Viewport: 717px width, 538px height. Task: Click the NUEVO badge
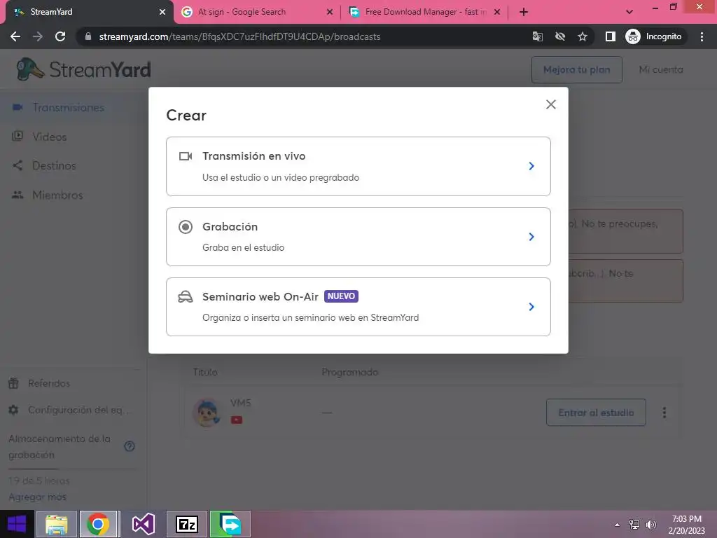coord(341,296)
